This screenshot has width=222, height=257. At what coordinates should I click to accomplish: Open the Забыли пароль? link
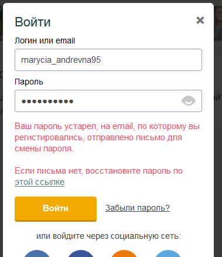(138, 208)
